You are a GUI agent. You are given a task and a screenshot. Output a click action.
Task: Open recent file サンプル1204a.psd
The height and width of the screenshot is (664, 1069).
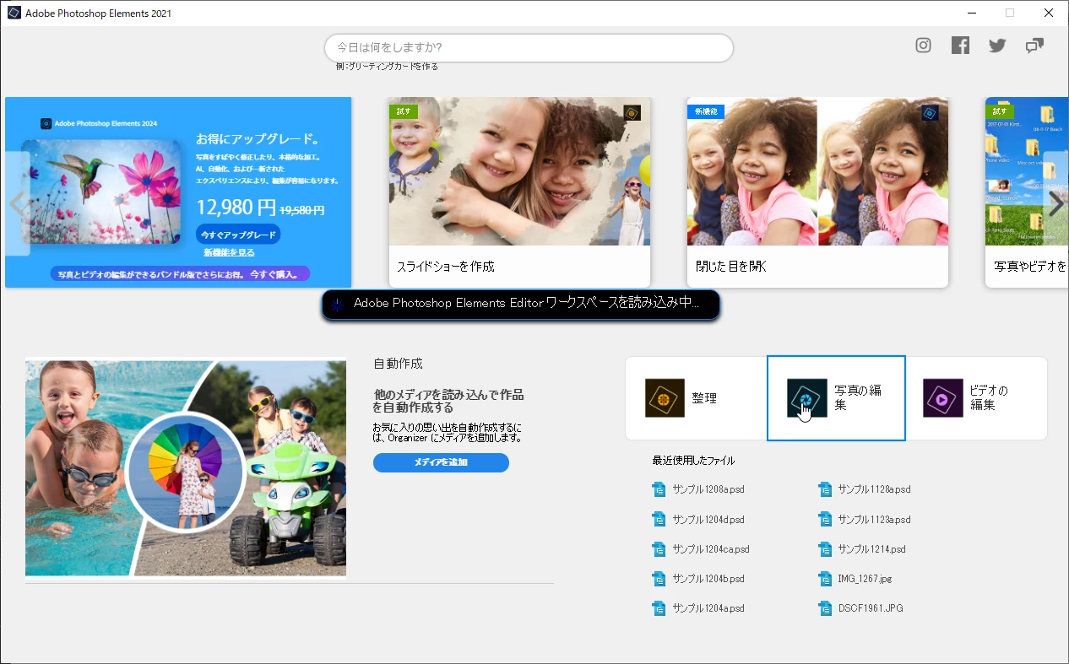[708, 608]
